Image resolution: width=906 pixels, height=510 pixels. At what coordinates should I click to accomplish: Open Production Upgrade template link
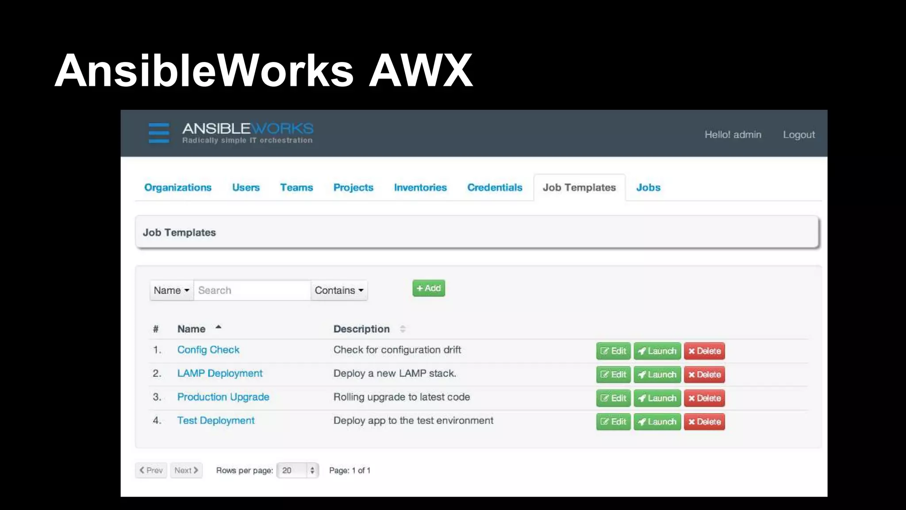pos(223,397)
